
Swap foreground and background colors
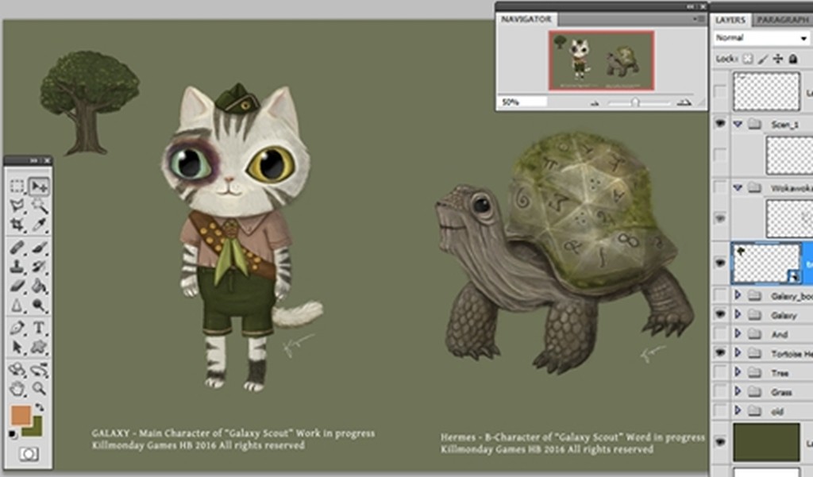pyautogui.click(x=40, y=407)
